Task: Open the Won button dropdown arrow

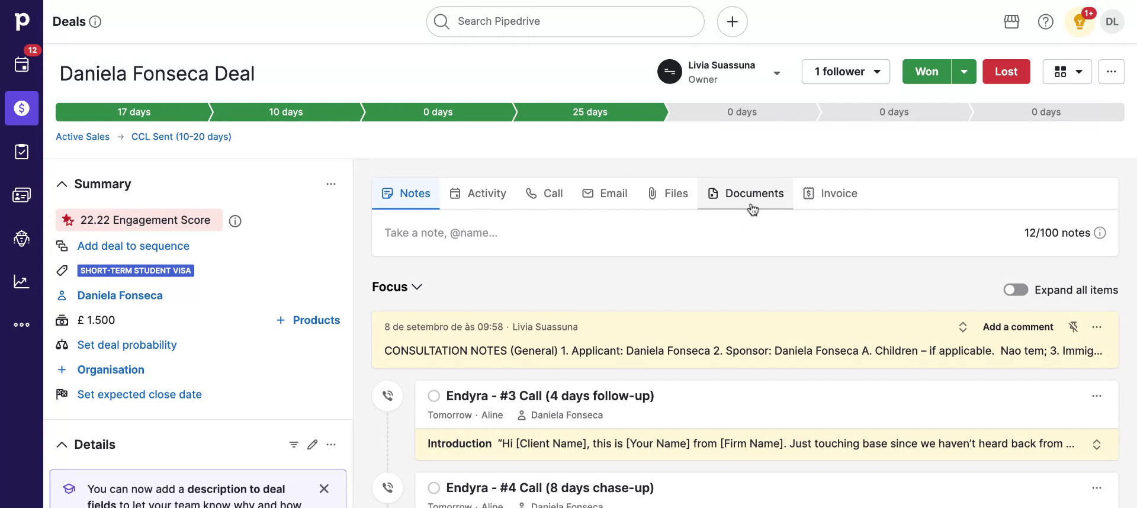Action: coord(963,72)
